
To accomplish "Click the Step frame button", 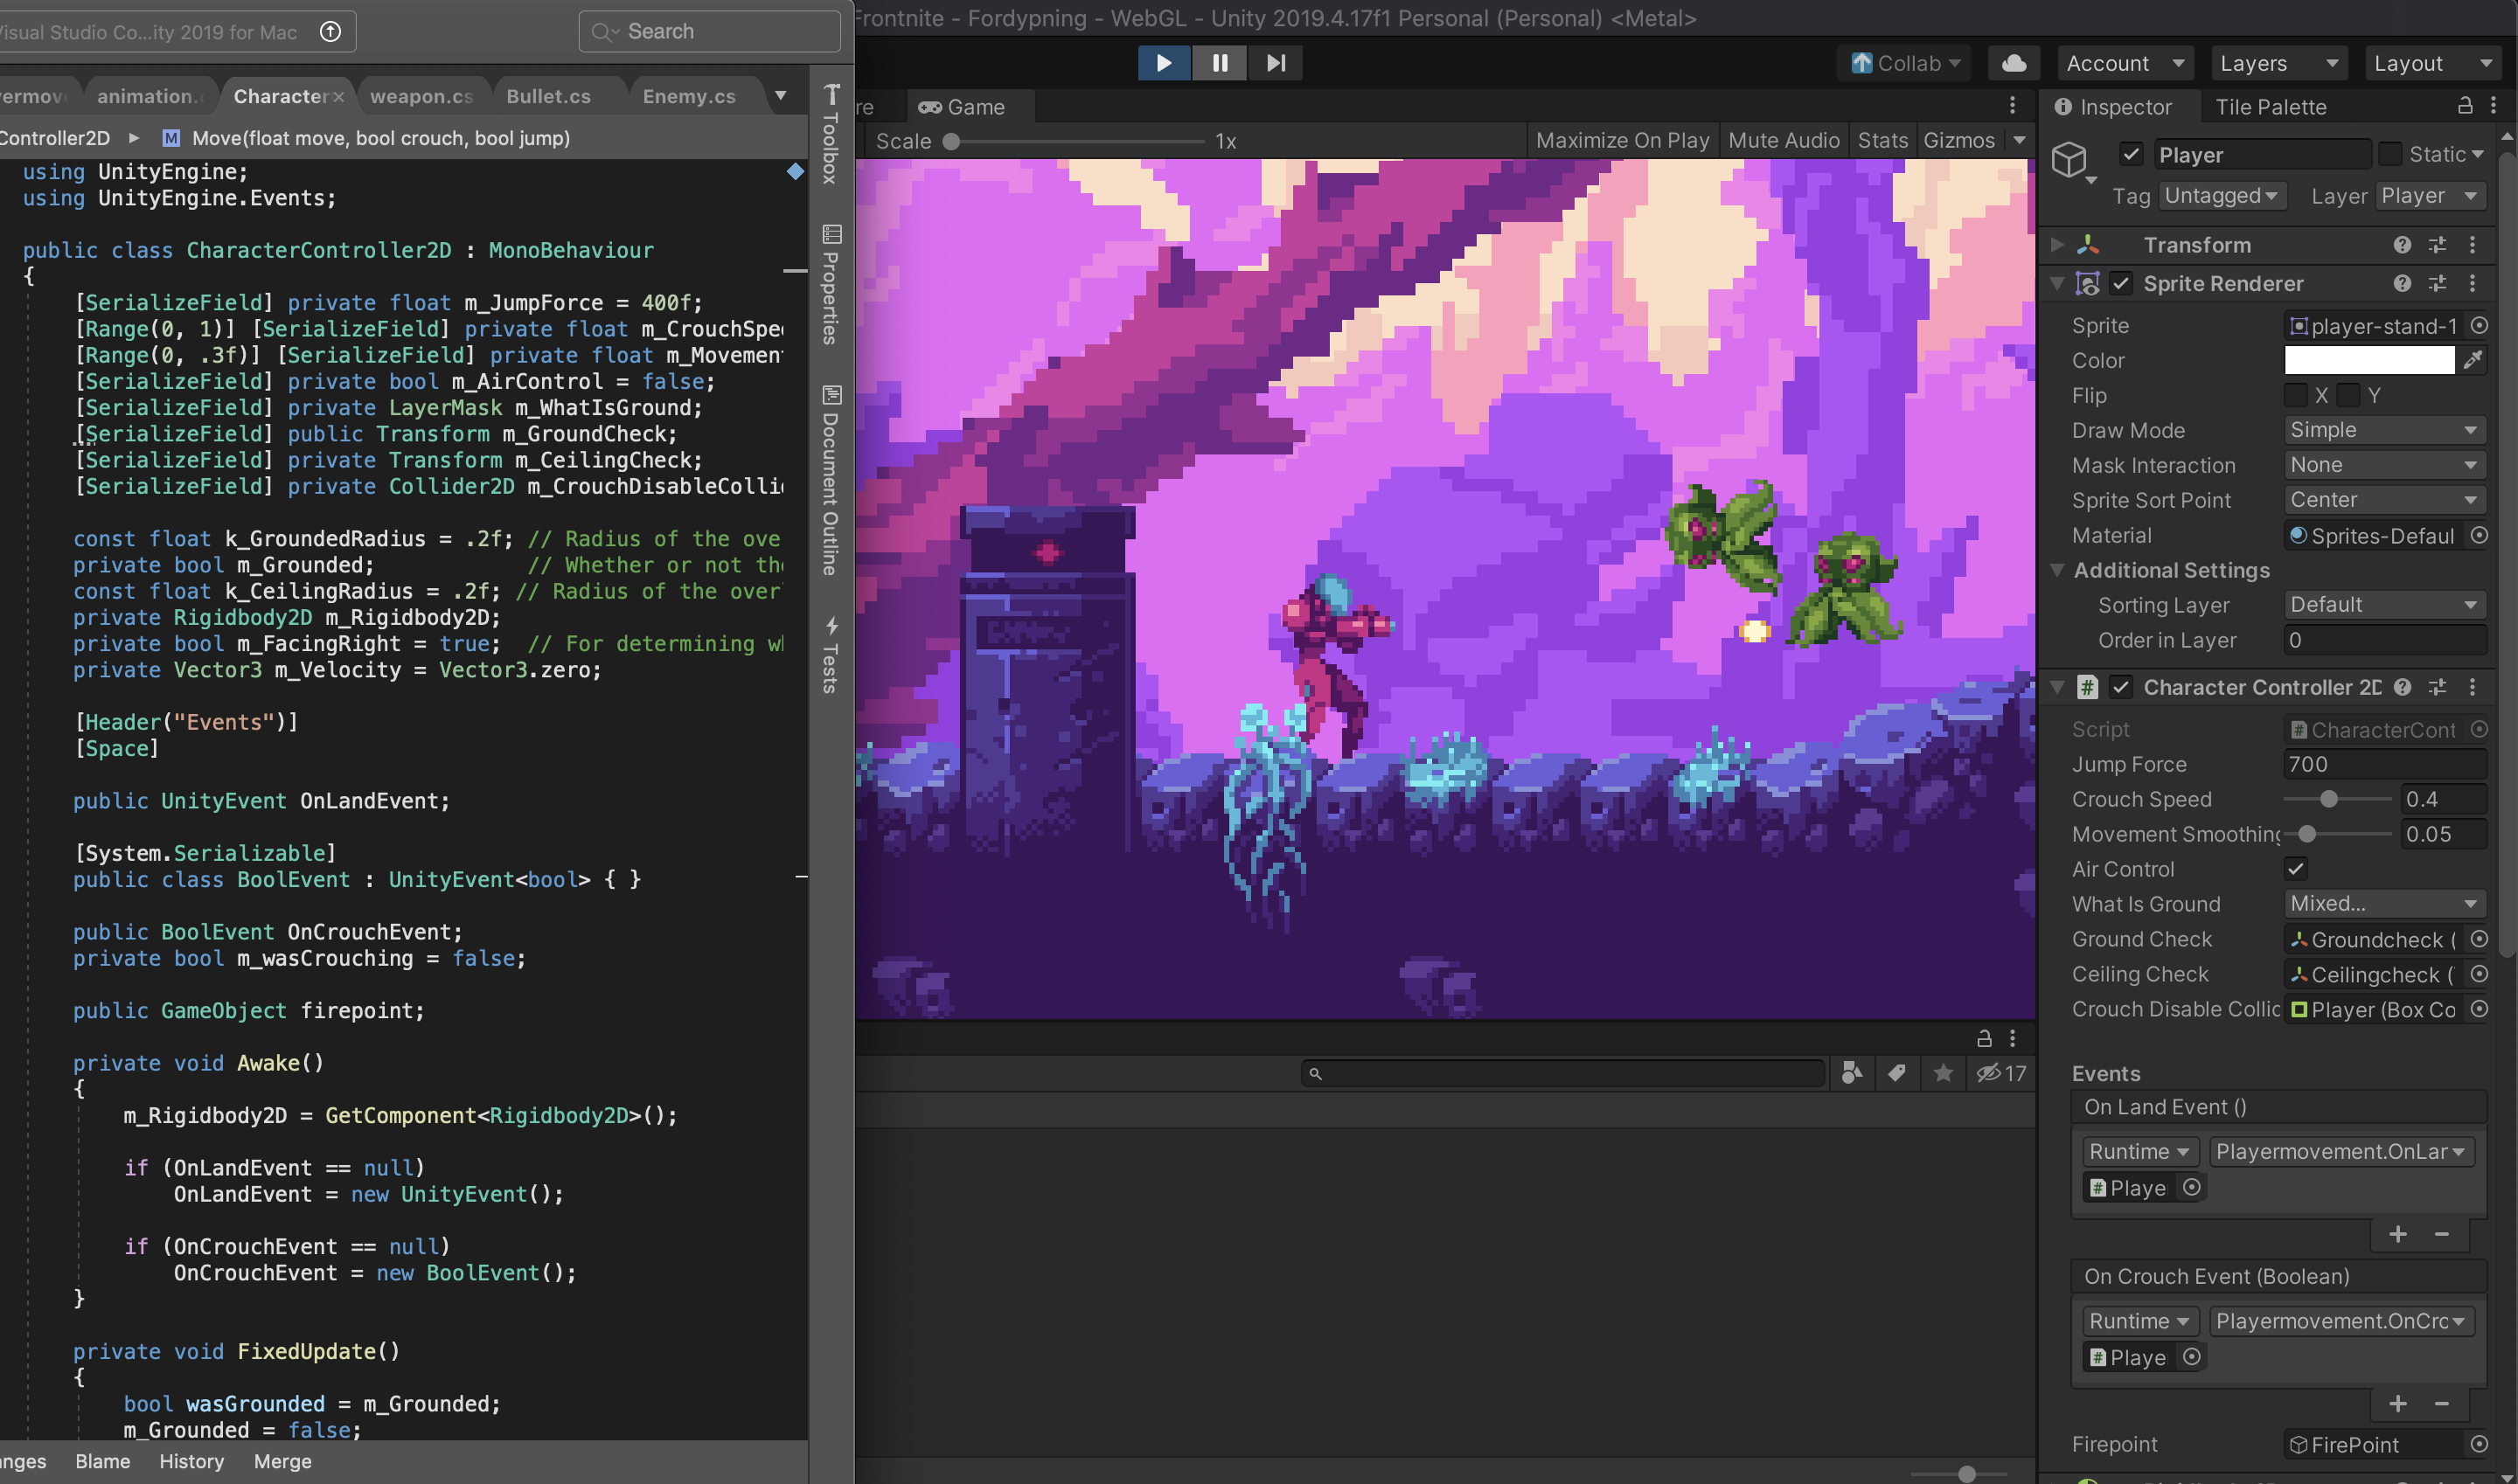I will [1276, 63].
